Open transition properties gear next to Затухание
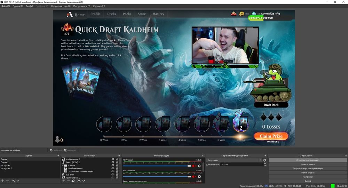This screenshot has height=188, width=348. 264,160
